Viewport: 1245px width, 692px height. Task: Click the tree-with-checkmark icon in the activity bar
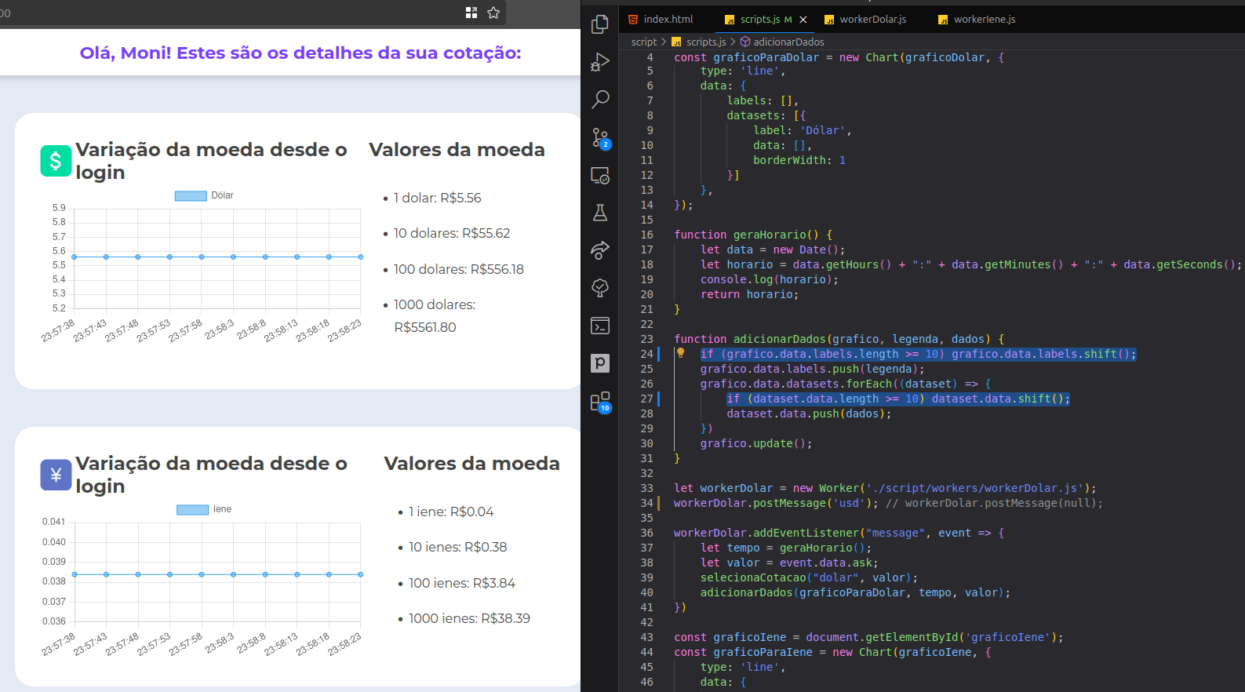click(x=600, y=288)
